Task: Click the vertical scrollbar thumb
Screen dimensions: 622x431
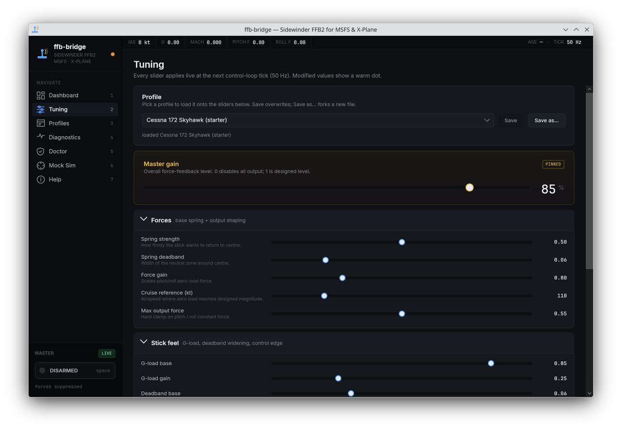Action: (589, 181)
